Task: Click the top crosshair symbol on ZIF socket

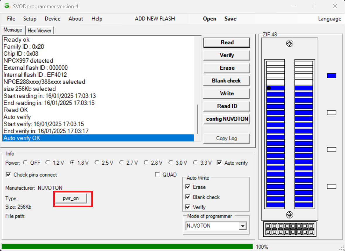Action: 289,43
